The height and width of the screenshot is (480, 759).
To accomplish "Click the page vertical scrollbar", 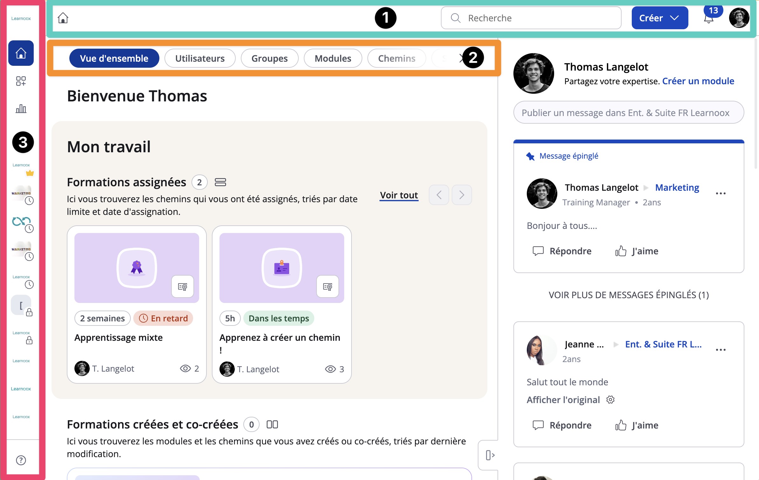I will 756,105.
